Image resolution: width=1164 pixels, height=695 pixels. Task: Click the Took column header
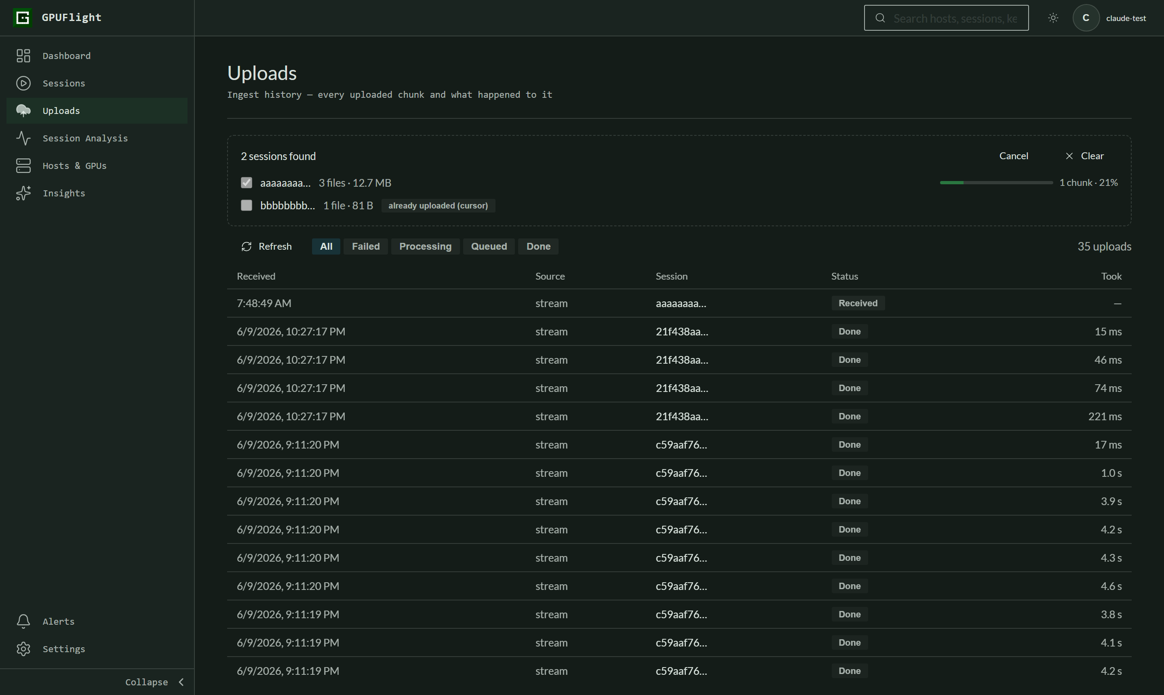coord(1111,276)
